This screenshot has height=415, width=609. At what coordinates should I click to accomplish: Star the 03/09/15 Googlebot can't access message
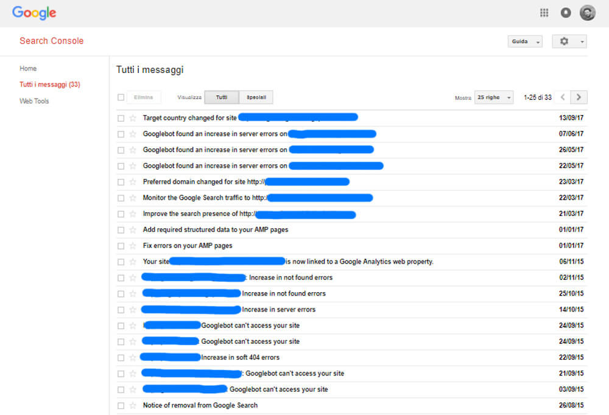[x=133, y=389]
